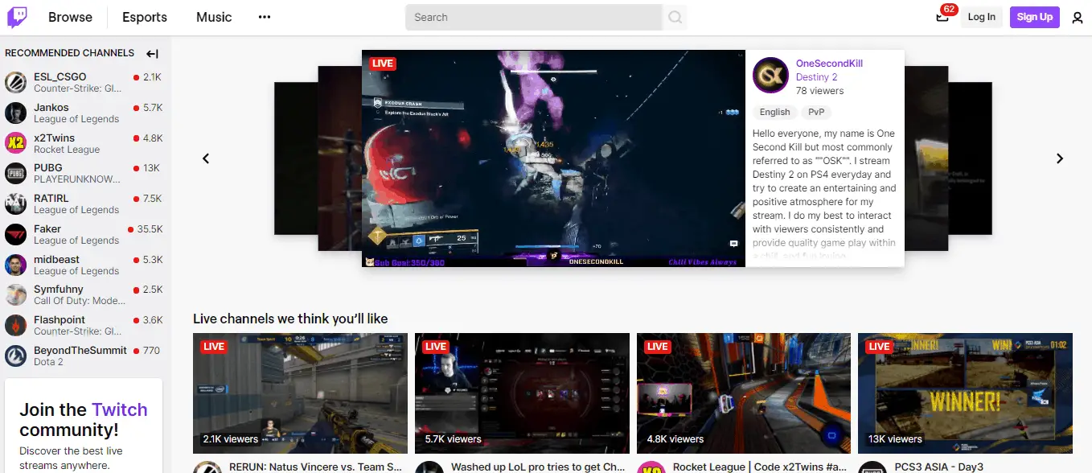Show next carousel stream with right arrow
The height and width of the screenshot is (473, 1092).
1060,158
